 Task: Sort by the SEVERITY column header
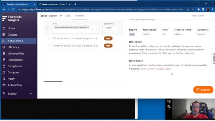[x=109, y=24]
